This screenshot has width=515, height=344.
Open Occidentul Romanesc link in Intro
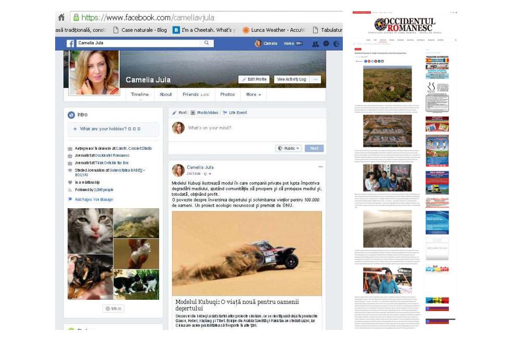pos(112,156)
